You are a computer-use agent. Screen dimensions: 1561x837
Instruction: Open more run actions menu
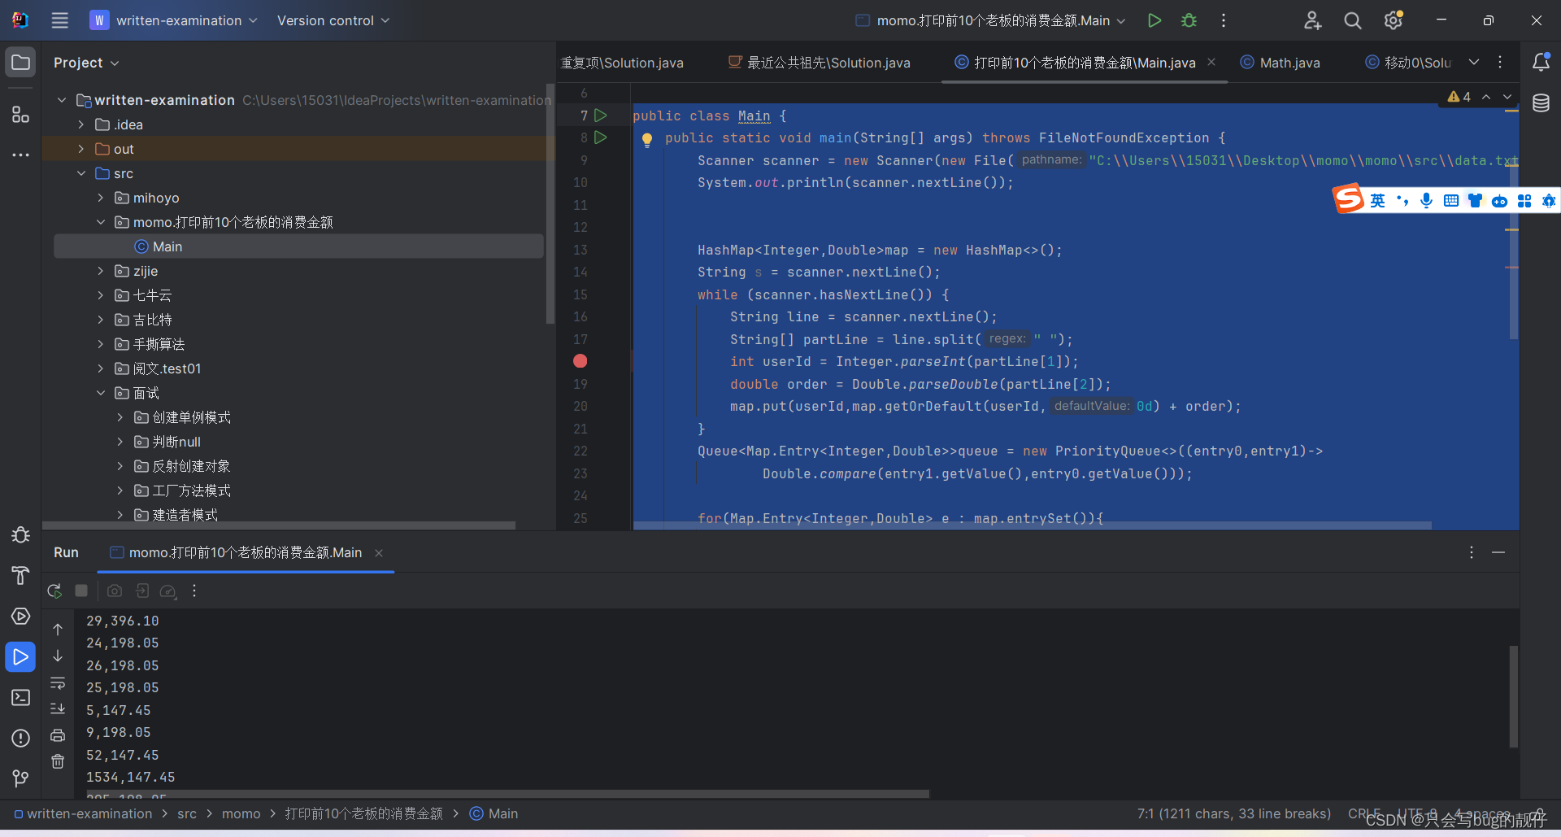coord(1223,20)
